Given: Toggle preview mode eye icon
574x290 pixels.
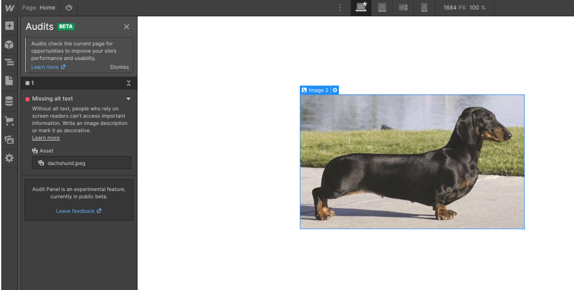Looking at the screenshot, I should (69, 8).
